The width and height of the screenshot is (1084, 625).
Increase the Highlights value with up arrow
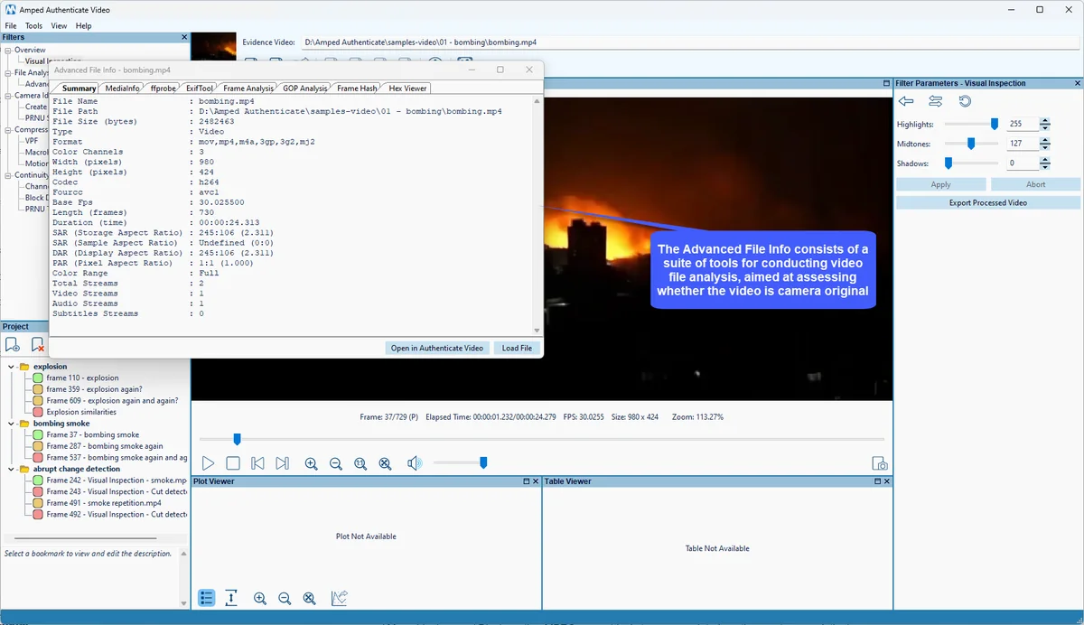[1045, 121]
